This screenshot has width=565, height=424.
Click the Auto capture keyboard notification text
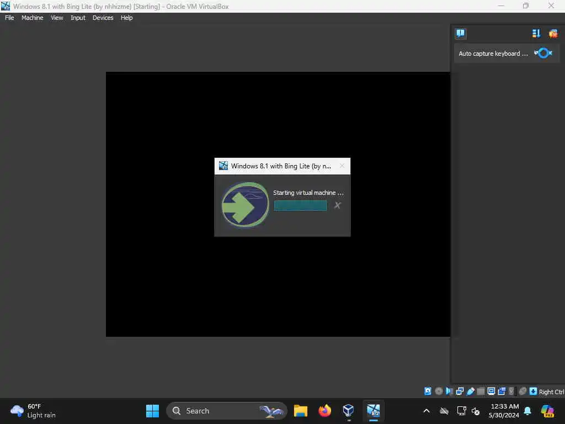tap(493, 54)
